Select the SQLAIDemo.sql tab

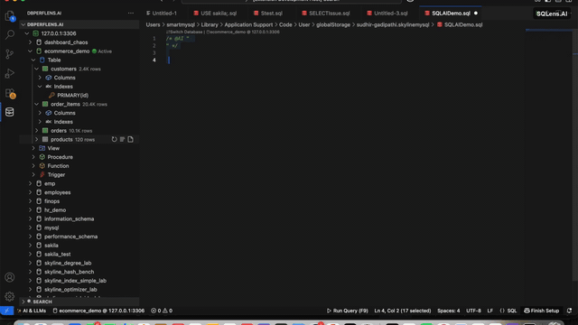(451, 14)
